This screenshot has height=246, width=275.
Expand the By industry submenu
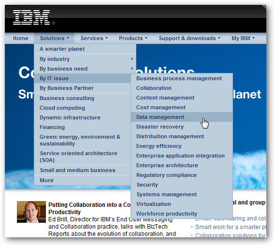click(85, 59)
